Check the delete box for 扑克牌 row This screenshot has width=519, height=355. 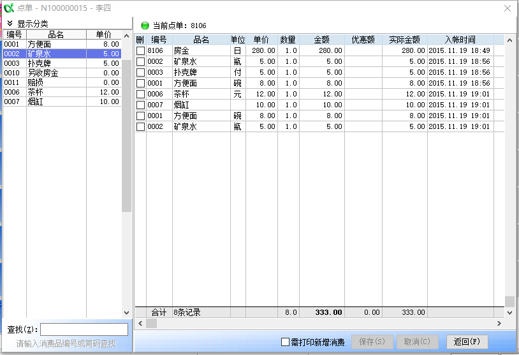coord(140,72)
